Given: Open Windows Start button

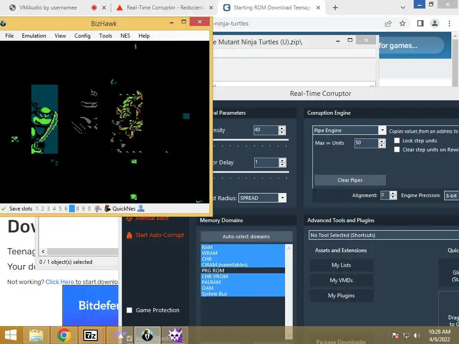Looking at the screenshot, I should (11, 335).
